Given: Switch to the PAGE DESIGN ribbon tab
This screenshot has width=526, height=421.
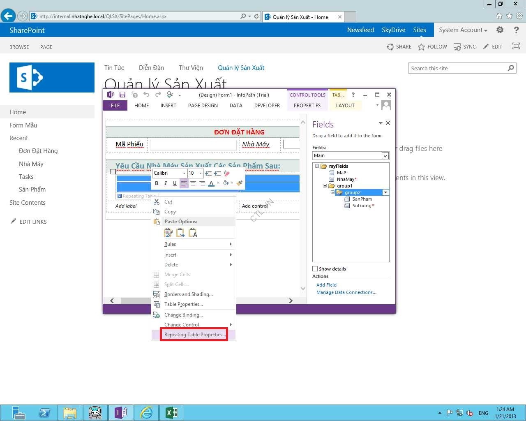Looking at the screenshot, I should click(203, 106).
